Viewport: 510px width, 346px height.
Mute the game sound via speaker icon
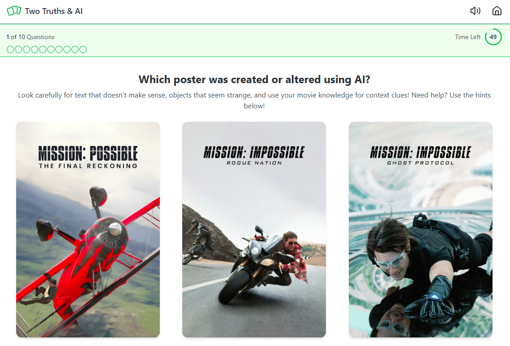click(475, 11)
